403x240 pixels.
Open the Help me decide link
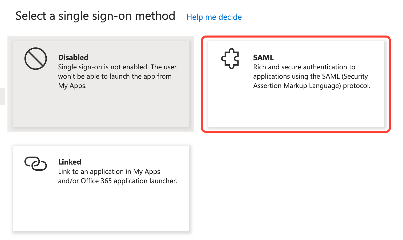[214, 17]
